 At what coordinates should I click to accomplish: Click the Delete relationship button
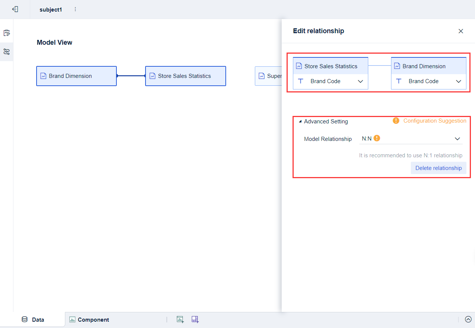point(438,168)
